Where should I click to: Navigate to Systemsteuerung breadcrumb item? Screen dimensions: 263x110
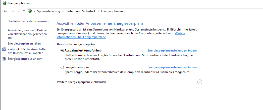(48, 11)
